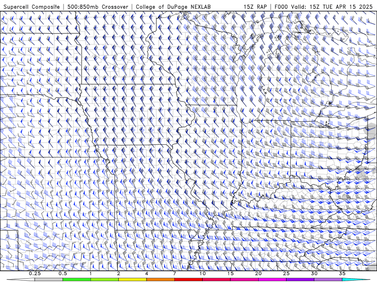377x282 pixels.
Task: Pick the hot pink legend segment
Action: coord(244,280)
